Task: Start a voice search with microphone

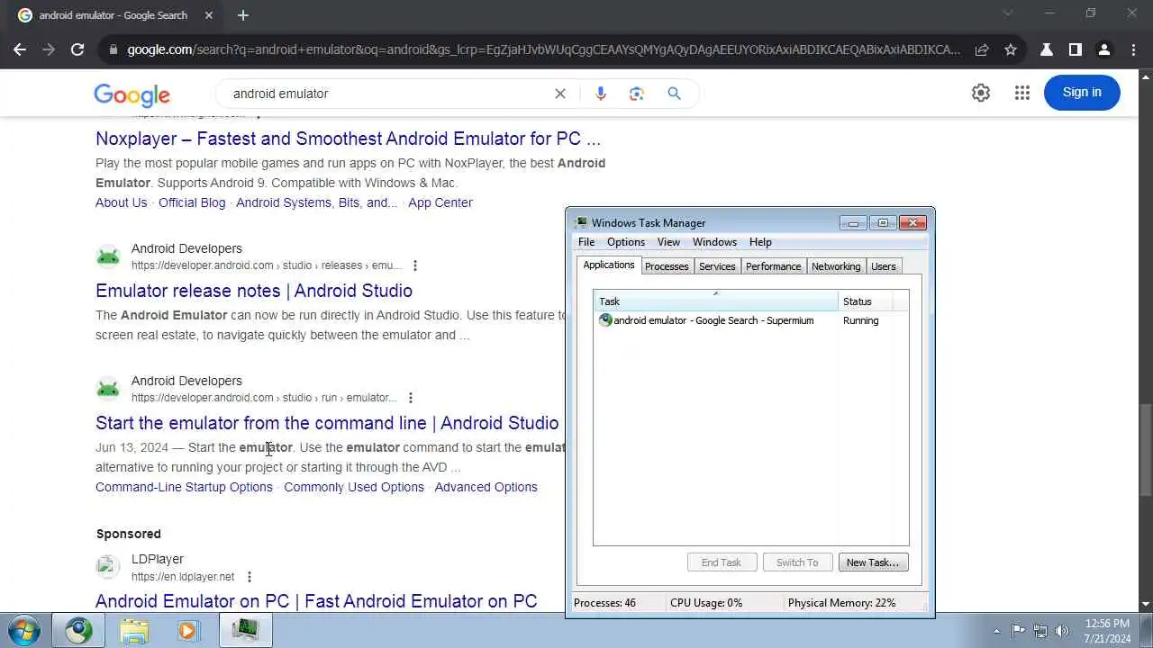Action: click(x=601, y=94)
